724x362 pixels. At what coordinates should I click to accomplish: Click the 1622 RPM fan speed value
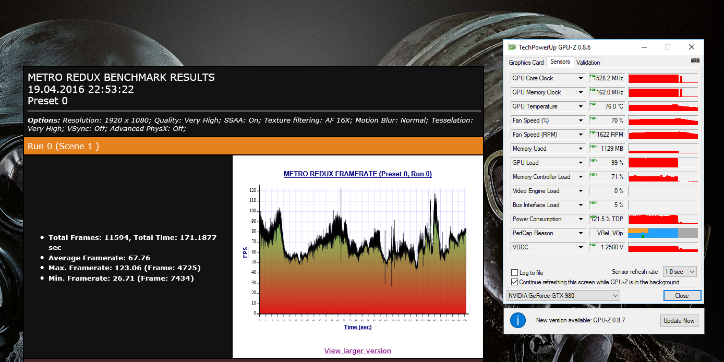click(607, 135)
